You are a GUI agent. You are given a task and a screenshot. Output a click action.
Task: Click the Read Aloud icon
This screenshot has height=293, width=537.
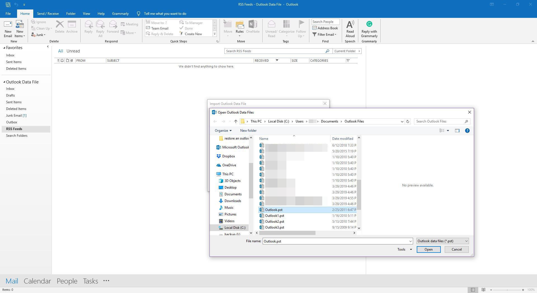tap(350, 29)
